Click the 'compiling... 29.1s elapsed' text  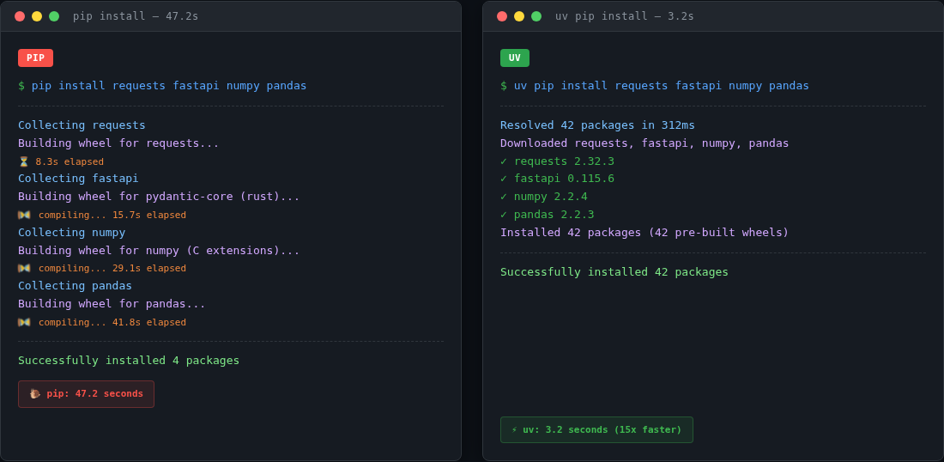point(112,268)
